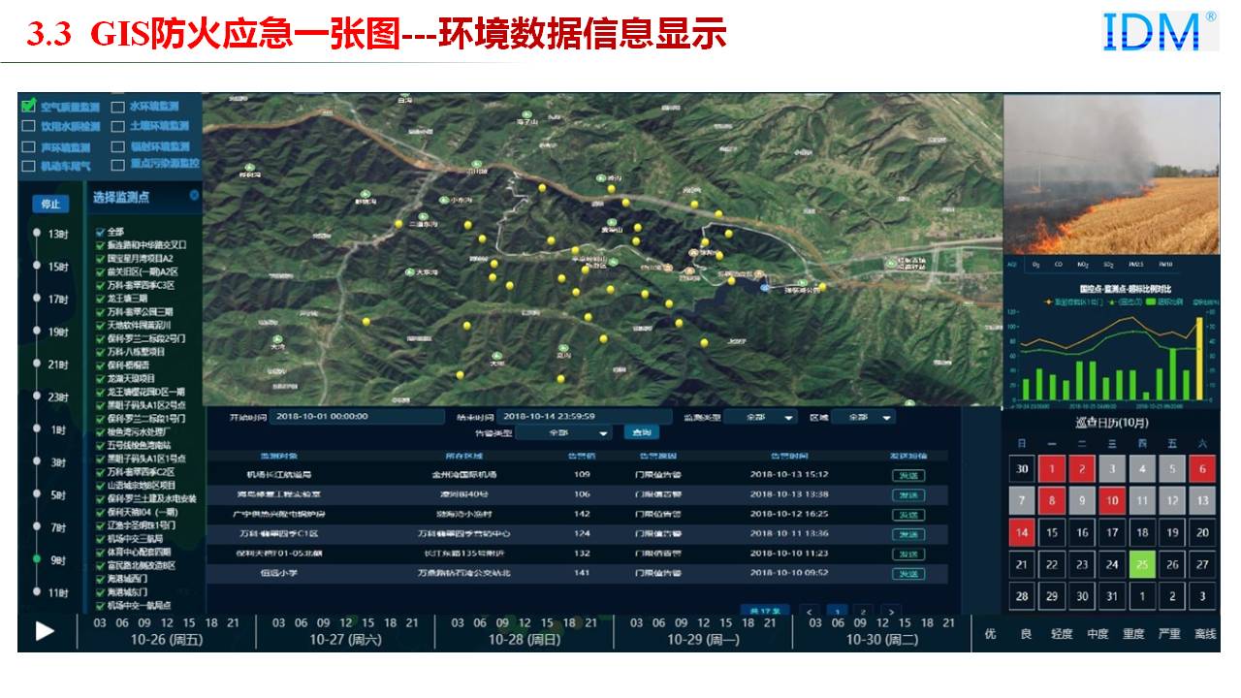Select the 13时 timeline node
This screenshot has height=698, width=1241.
(x=37, y=233)
